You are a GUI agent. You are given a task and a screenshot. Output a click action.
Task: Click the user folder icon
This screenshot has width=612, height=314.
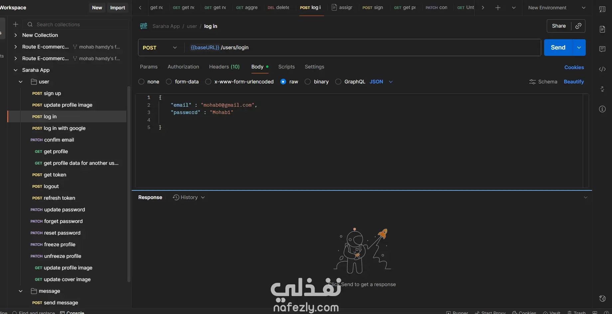point(34,82)
